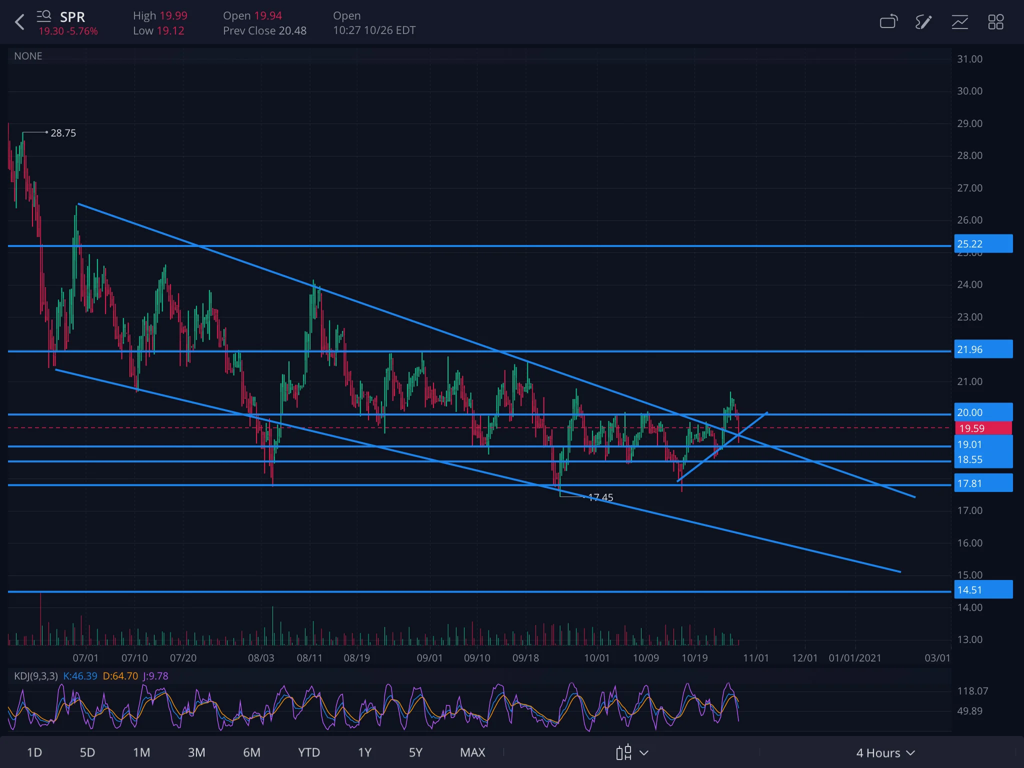Screen dimensions: 1024x768
Task: Tap the KDJ(9,3,3) indicator label
Action: coord(36,676)
